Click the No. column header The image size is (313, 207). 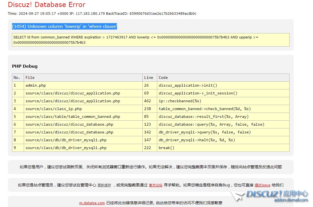pos(18,77)
